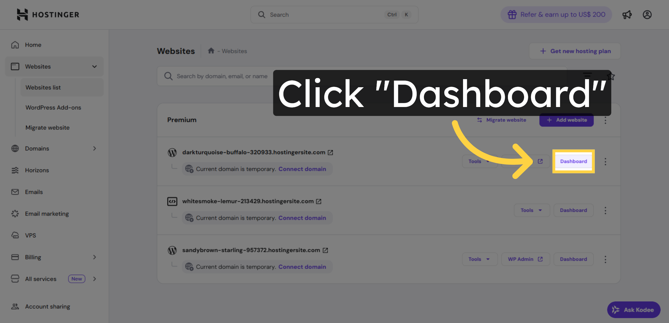
Task: Click the Add website button
Action: 566,120
